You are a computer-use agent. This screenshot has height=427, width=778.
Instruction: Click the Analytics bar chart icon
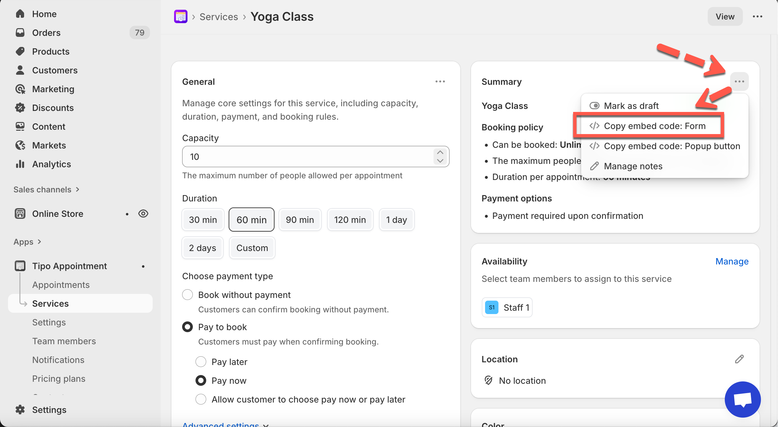point(20,164)
